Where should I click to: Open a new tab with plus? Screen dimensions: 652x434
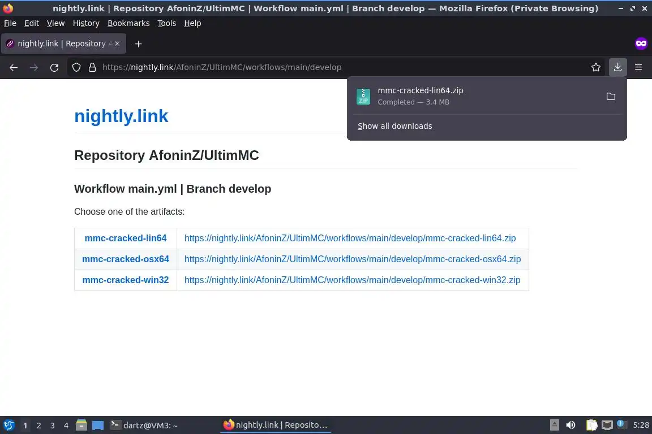click(x=139, y=44)
